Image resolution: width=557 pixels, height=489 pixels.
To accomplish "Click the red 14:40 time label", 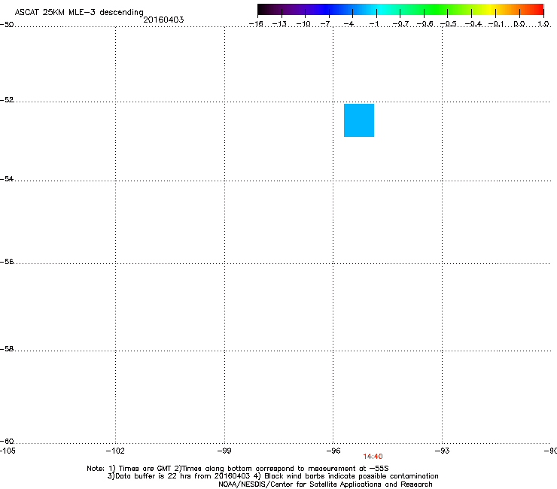I will pos(373,457).
